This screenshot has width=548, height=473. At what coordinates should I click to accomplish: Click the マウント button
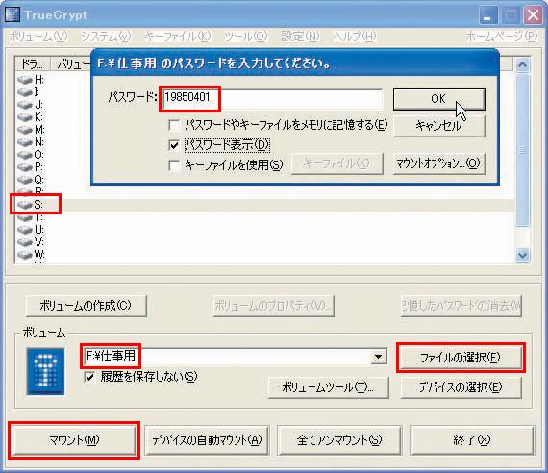[74, 439]
